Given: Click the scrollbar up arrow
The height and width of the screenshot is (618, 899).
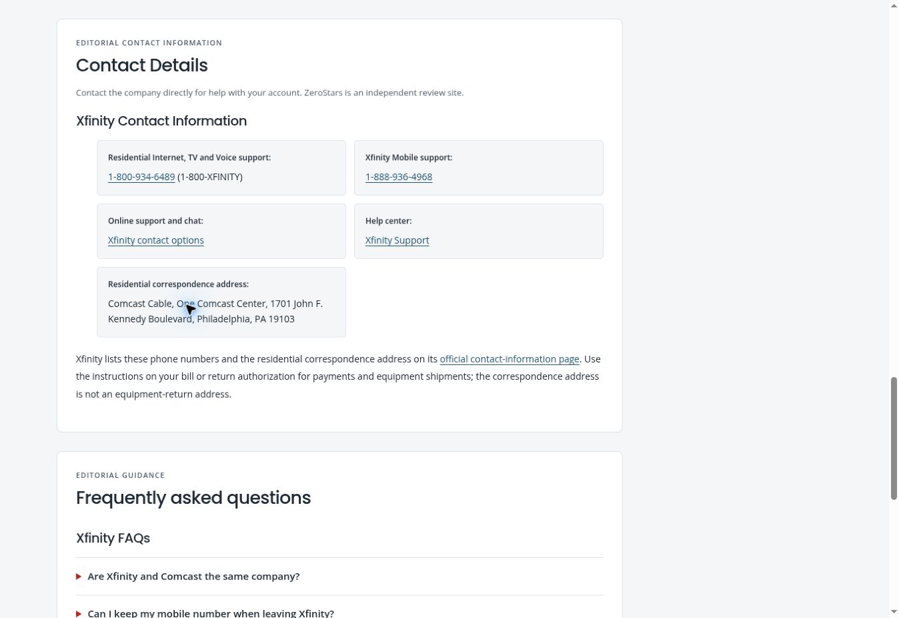Looking at the screenshot, I should click(894, 5).
